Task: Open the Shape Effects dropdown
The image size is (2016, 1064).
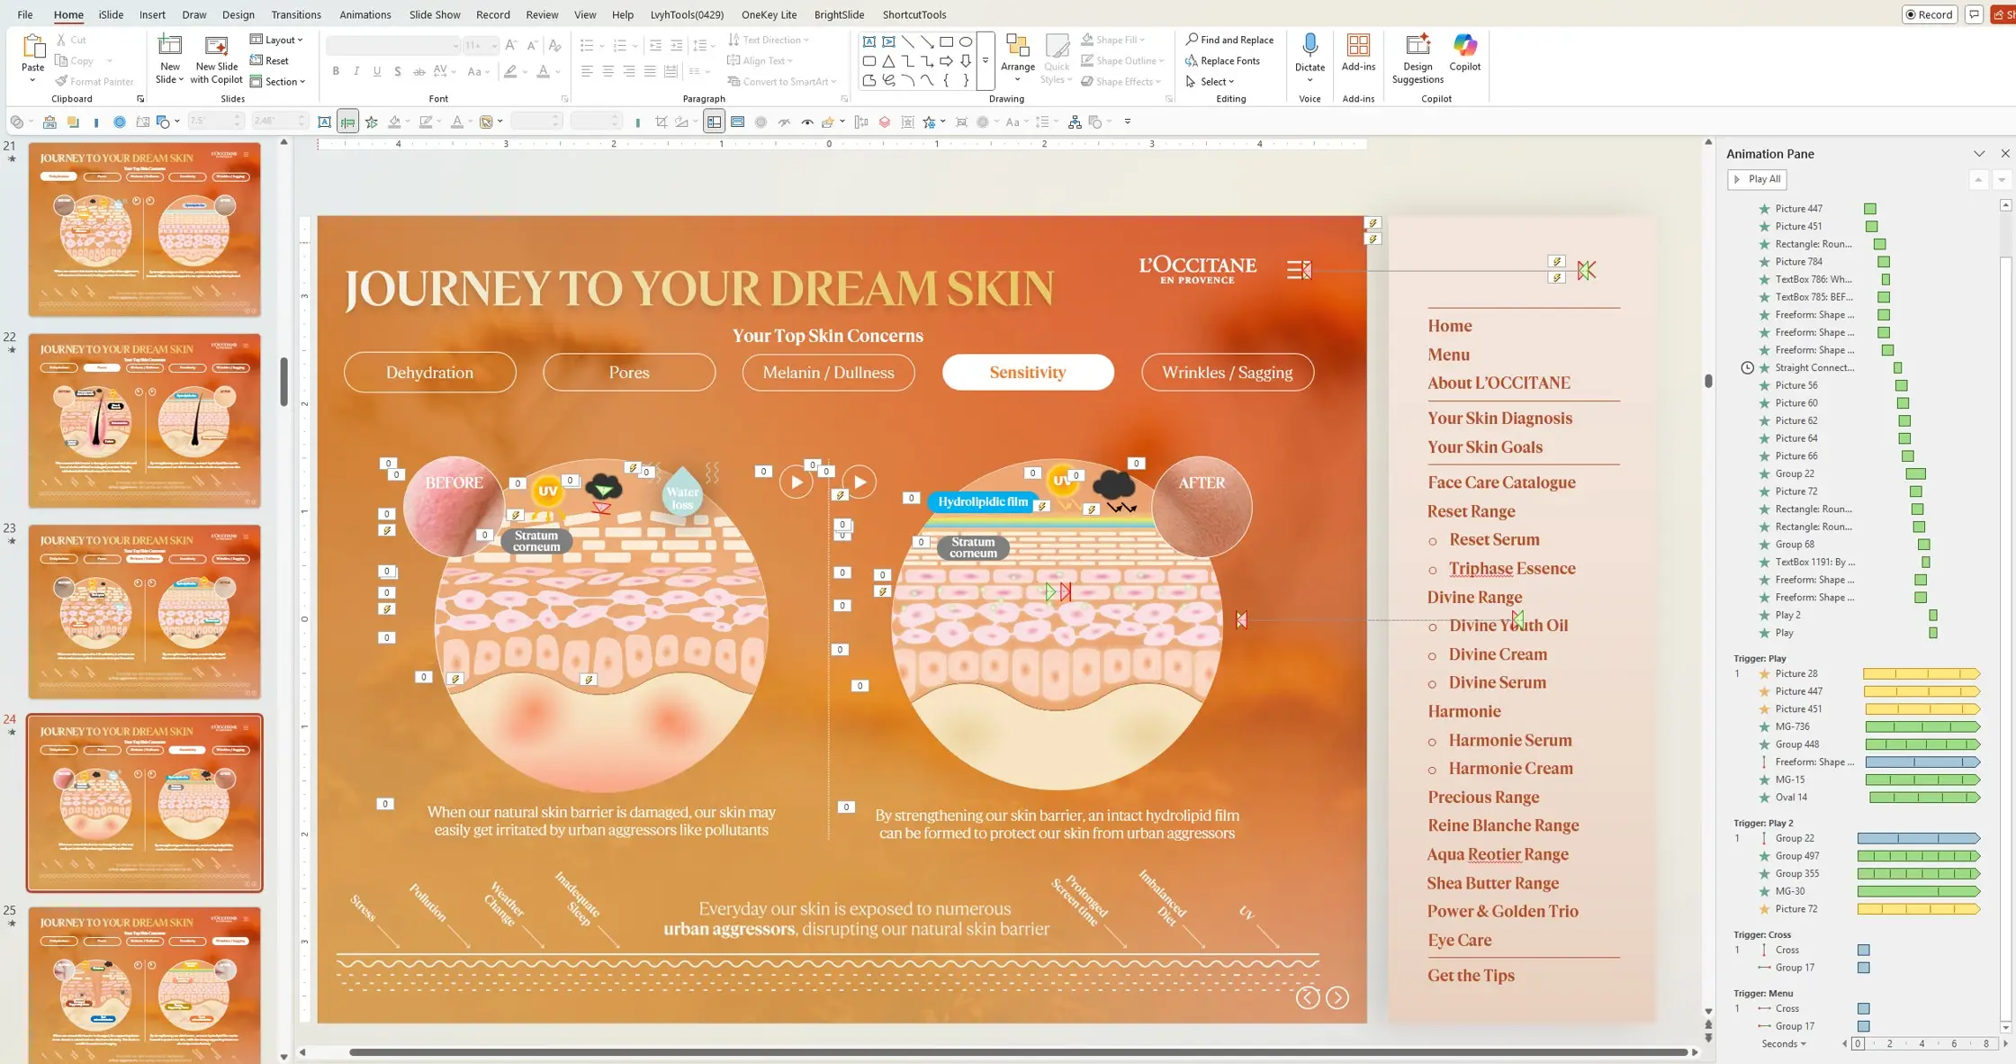Action: click(1121, 81)
